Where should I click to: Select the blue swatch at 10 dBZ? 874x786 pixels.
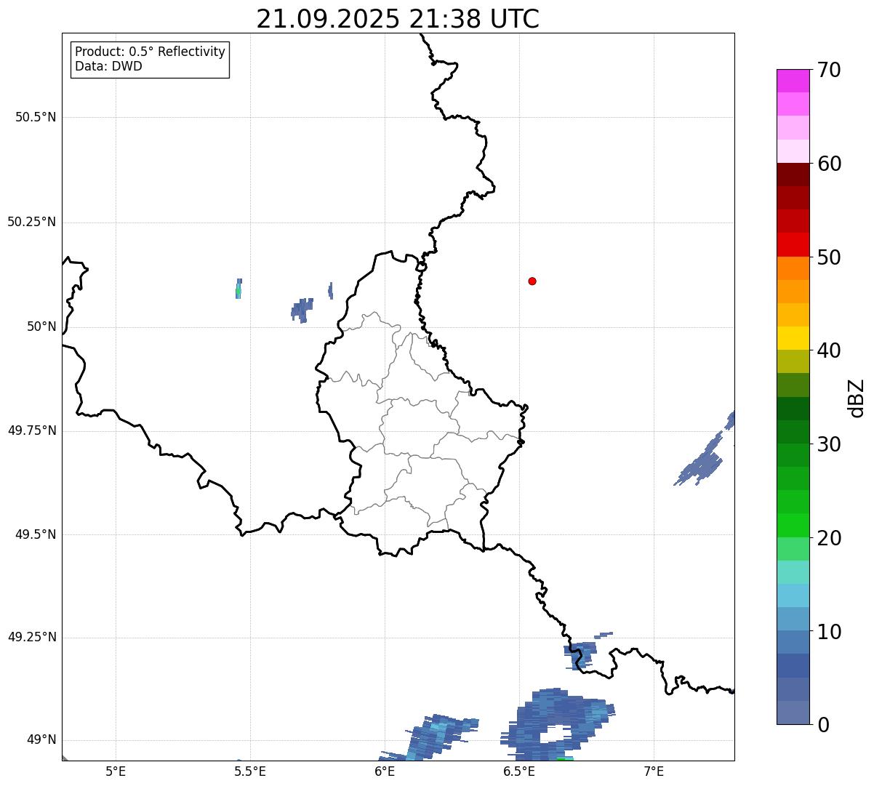(793, 642)
